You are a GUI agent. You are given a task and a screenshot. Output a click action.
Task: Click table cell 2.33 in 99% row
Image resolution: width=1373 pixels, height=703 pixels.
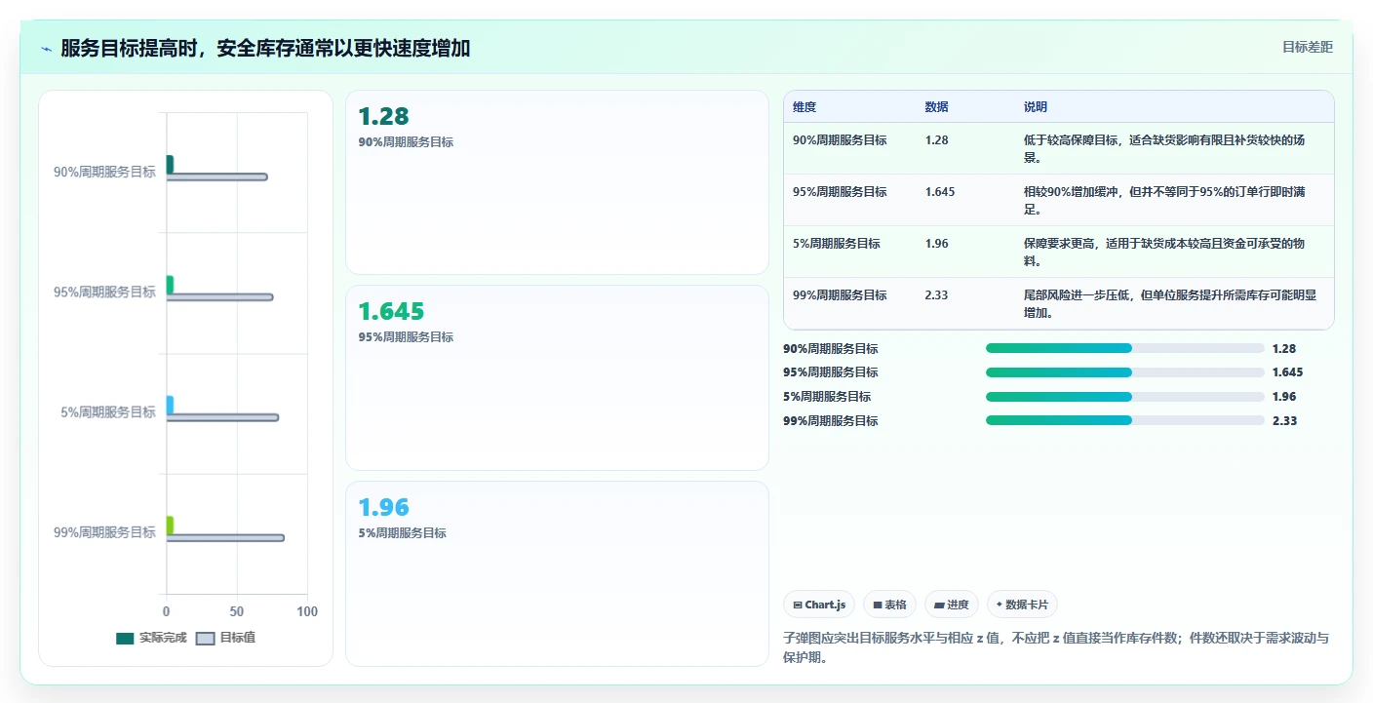(x=937, y=295)
